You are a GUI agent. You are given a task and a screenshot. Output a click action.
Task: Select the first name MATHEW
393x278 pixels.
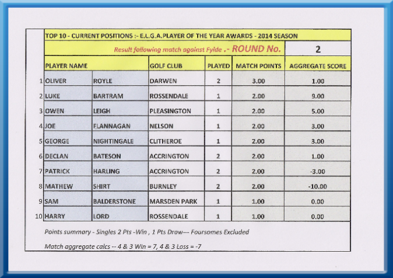tap(59, 186)
